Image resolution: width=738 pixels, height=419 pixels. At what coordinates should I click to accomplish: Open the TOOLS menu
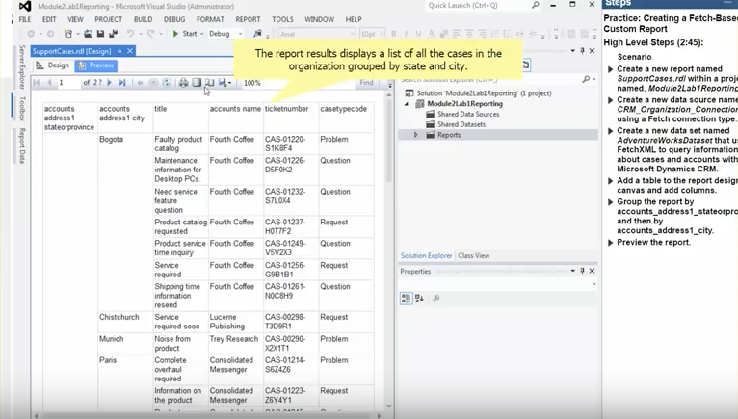pyautogui.click(x=282, y=19)
